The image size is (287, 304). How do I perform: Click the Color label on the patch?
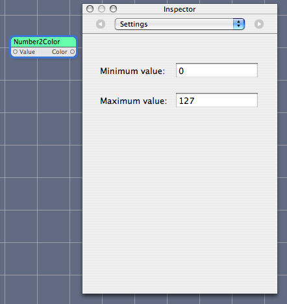tap(60, 52)
